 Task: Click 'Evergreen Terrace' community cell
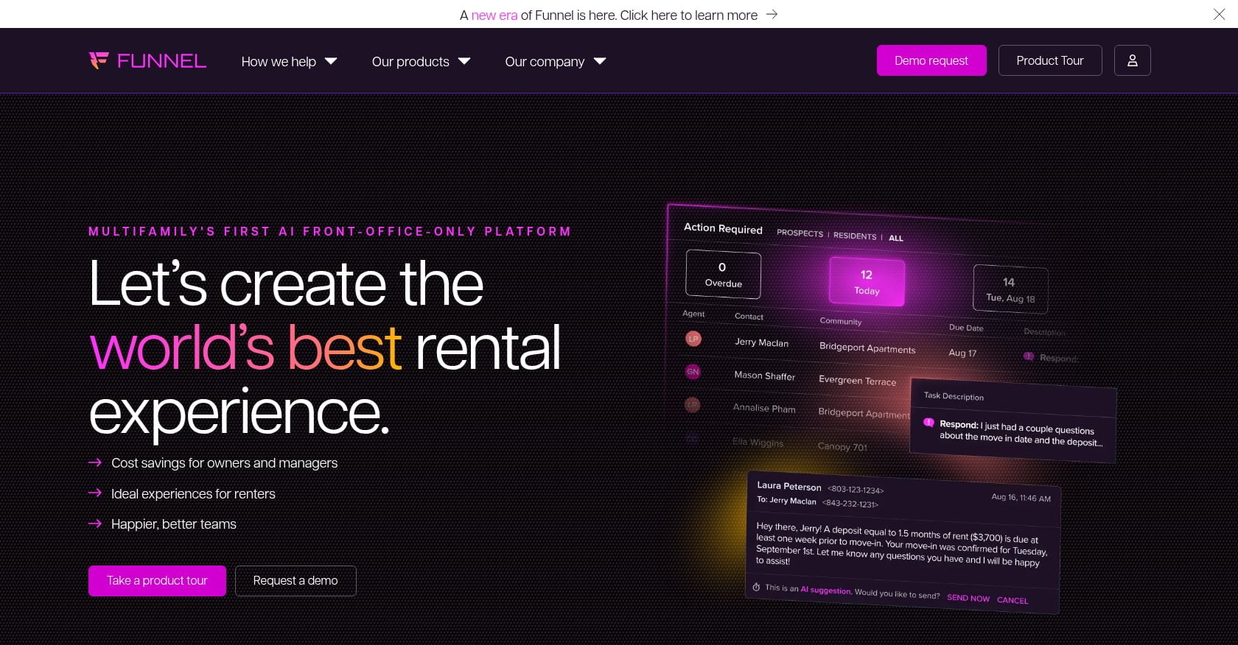pos(858,381)
